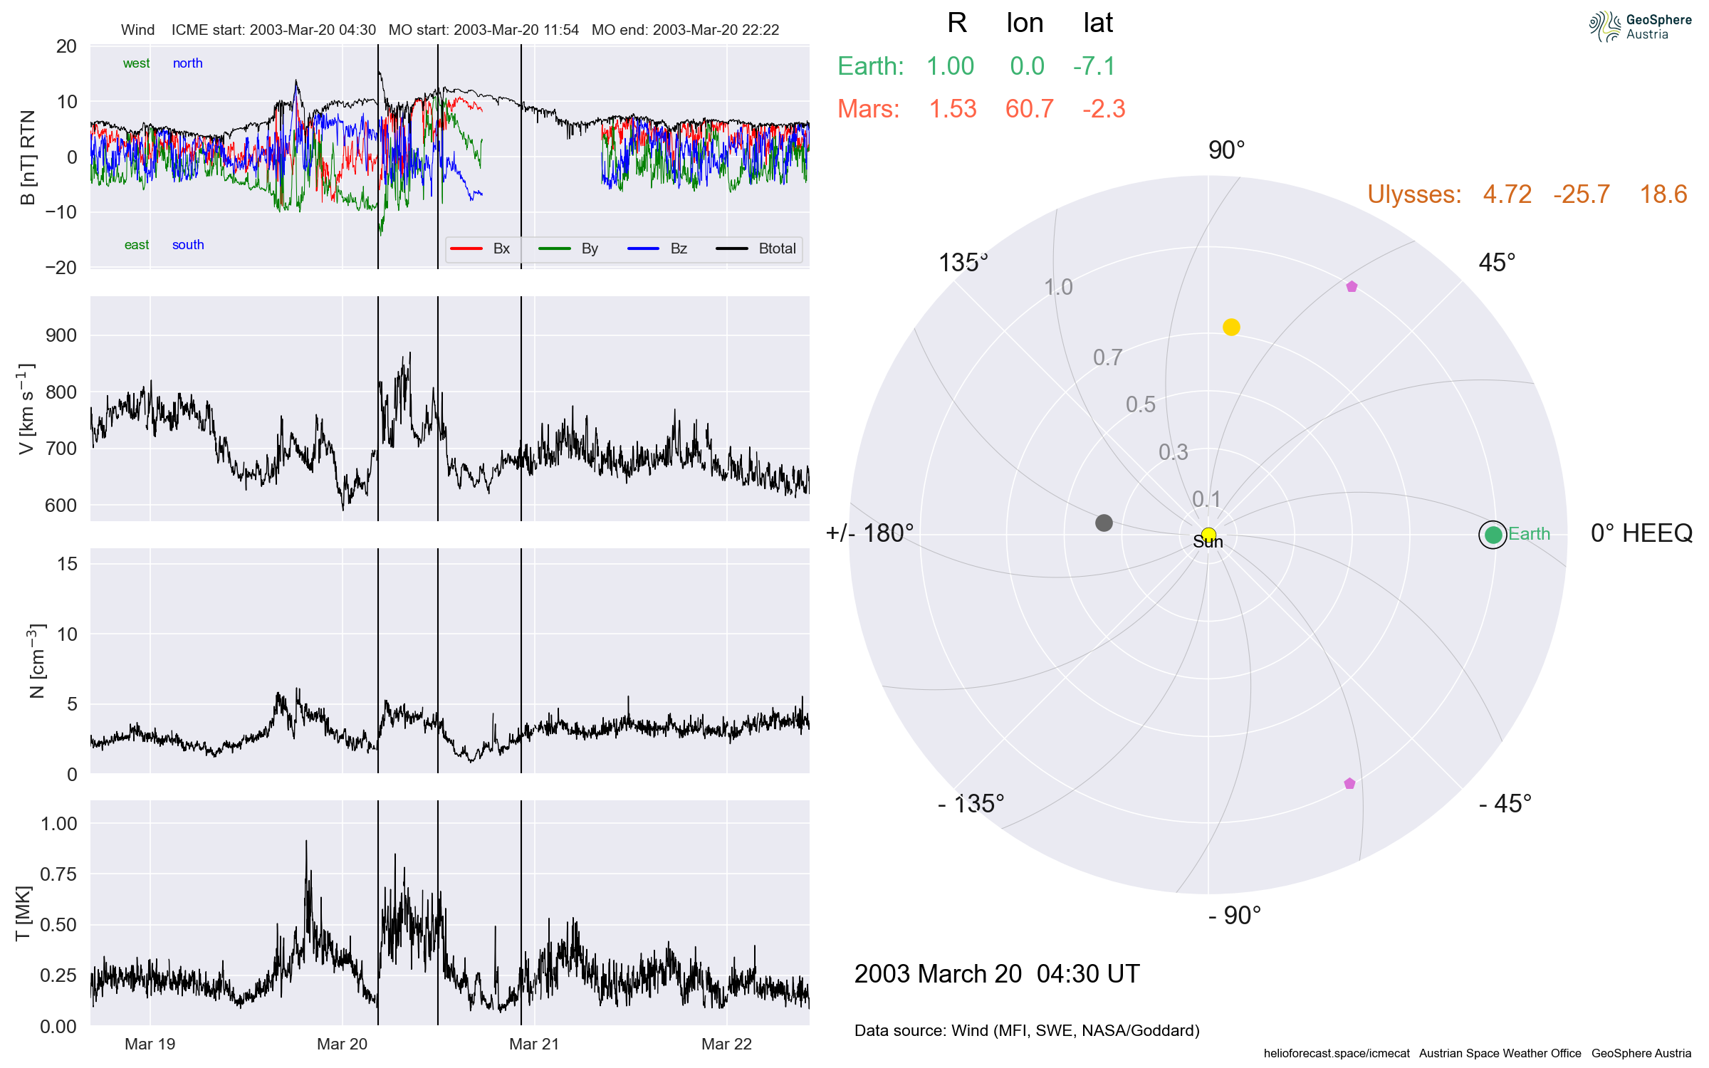Click the upper pink pentagon spacecraft marker
Image resolution: width=1709 pixels, height=1068 pixels.
click(x=1352, y=286)
